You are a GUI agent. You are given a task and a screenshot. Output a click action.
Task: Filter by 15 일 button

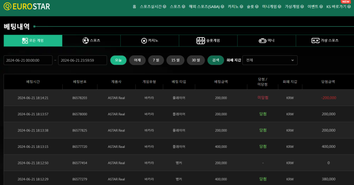pyautogui.click(x=176, y=60)
